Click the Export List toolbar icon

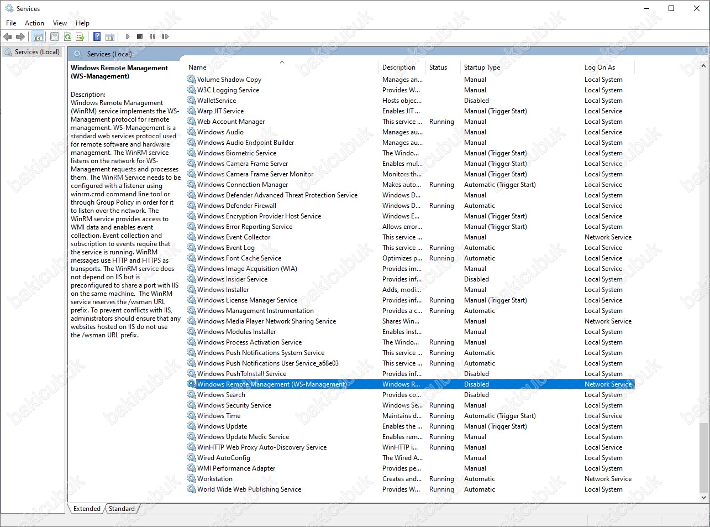tap(80, 36)
